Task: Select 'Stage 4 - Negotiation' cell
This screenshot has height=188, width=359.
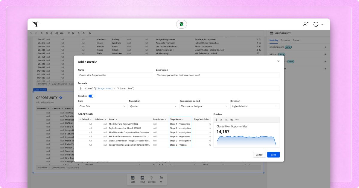Action: coord(180,136)
